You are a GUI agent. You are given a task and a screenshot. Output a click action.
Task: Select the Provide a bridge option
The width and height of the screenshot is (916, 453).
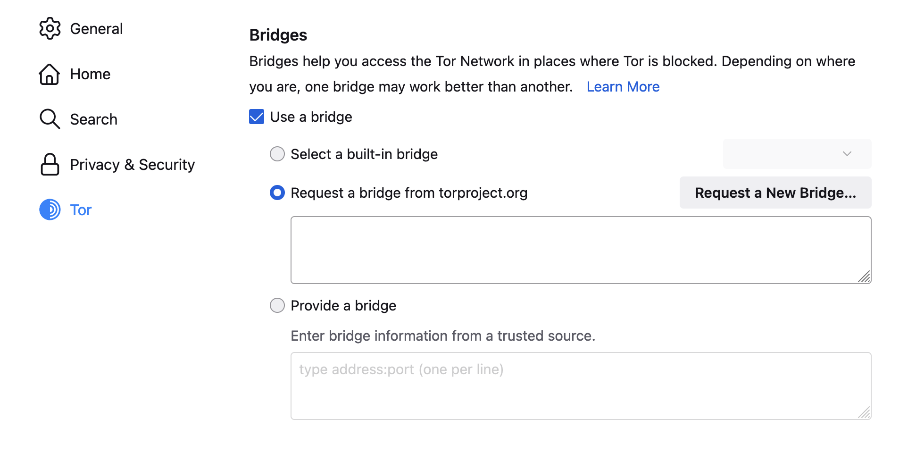click(x=277, y=306)
